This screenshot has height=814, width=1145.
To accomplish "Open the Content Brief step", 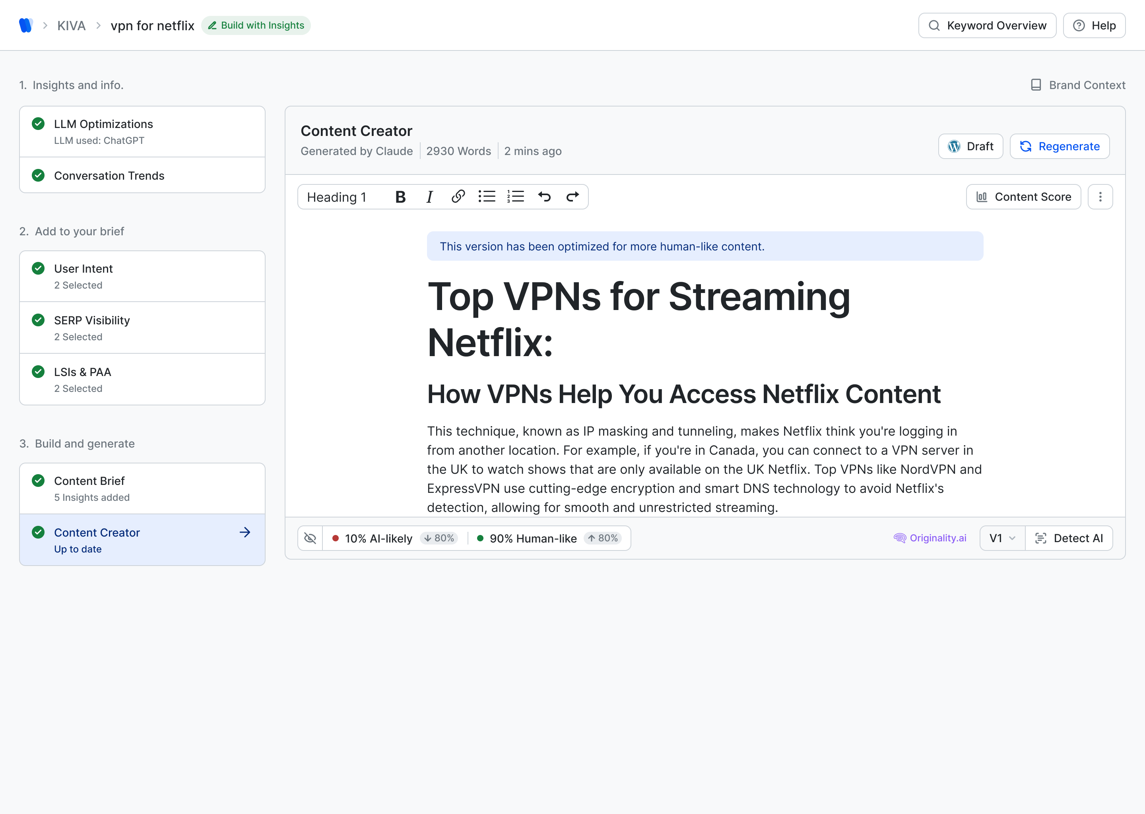I will coord(142,489).
